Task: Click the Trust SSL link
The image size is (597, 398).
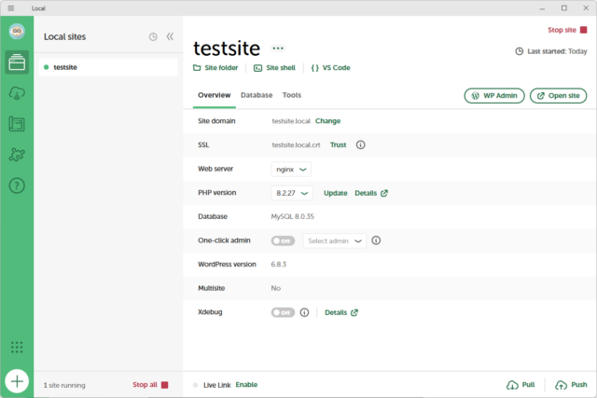Action: (x=338, y=144)
